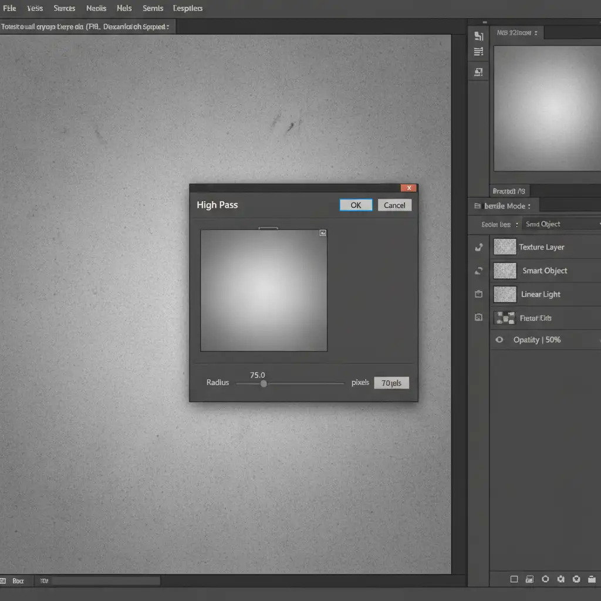Toggle the eye icon beside Opatity 50%
601x601 pixels.
[x=499, y=340]
